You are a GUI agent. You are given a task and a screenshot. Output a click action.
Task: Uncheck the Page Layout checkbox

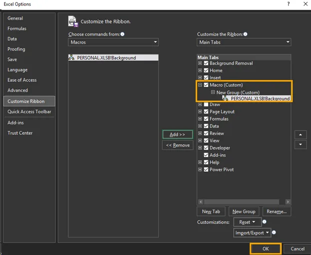[206, 112]
